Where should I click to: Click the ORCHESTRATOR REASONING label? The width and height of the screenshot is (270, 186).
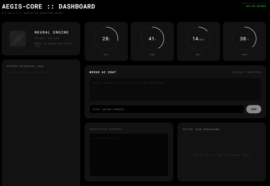(106, 129)
